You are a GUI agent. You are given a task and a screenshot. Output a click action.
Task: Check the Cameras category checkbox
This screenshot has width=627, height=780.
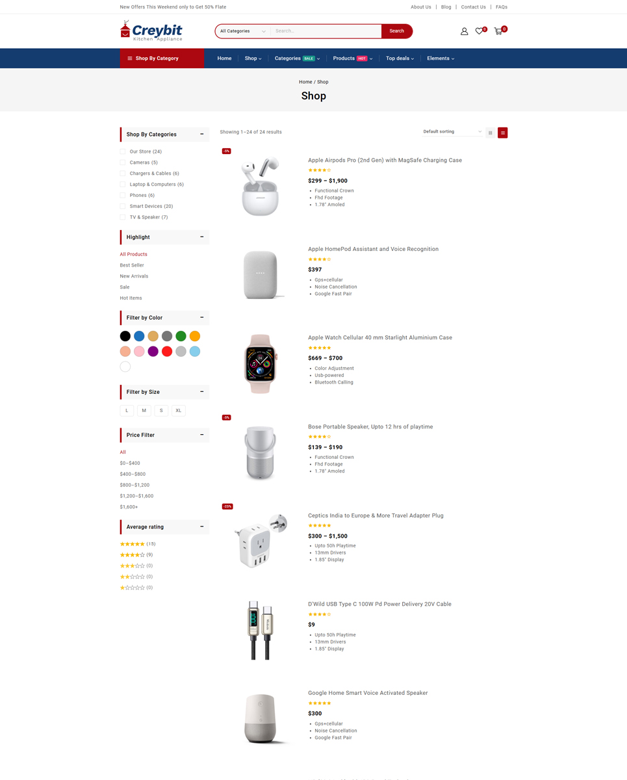[123, 162]
